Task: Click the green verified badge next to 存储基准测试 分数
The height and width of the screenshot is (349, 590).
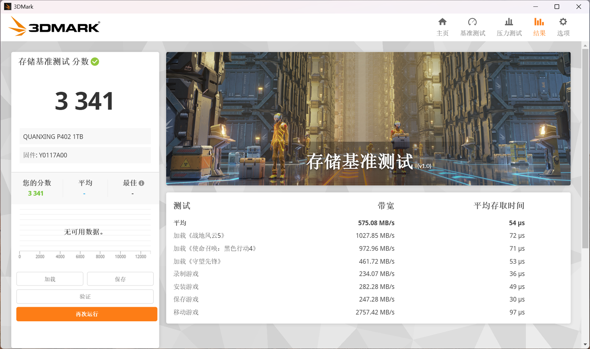Action: tap(95, 62)
